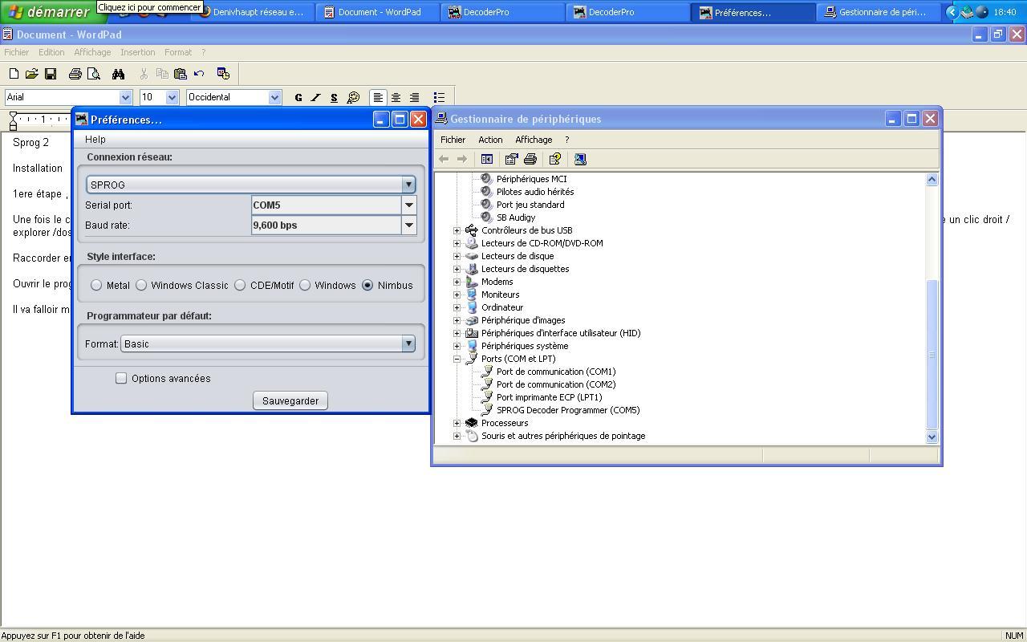Open the Serial port COM5 dropdown
Screen dimensions: 1027x642
pos(409,205)
